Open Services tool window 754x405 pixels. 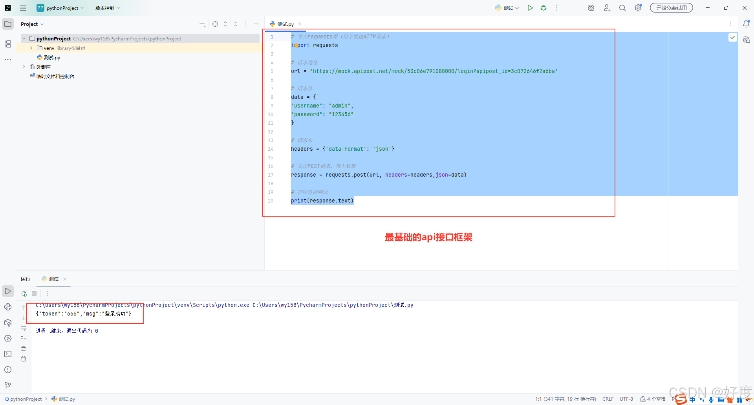(x=8, y=338)
